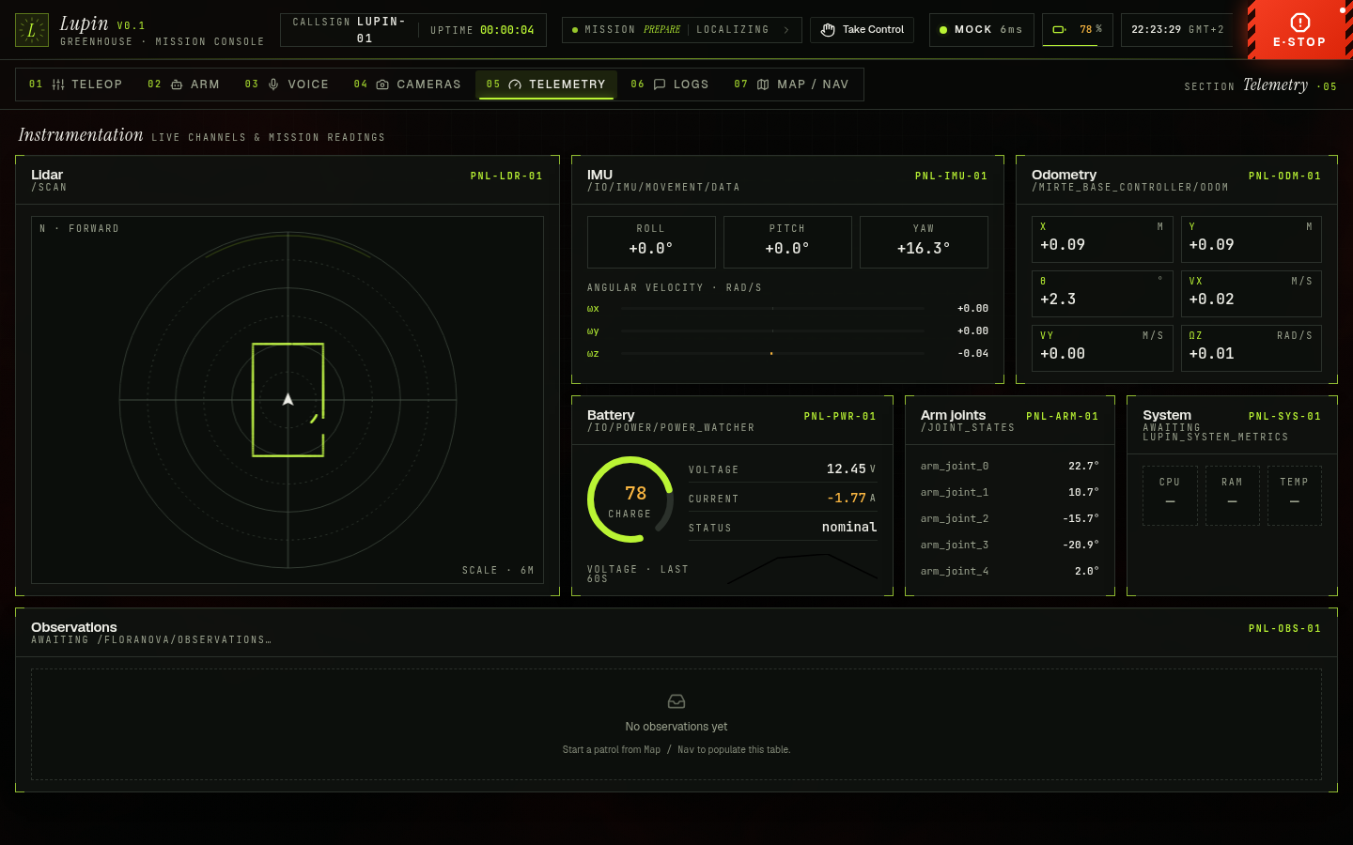Click the Telemetry gauge icon
Image resolution: width=1353 pixels, height=845 pixels.
coord(515,84)
